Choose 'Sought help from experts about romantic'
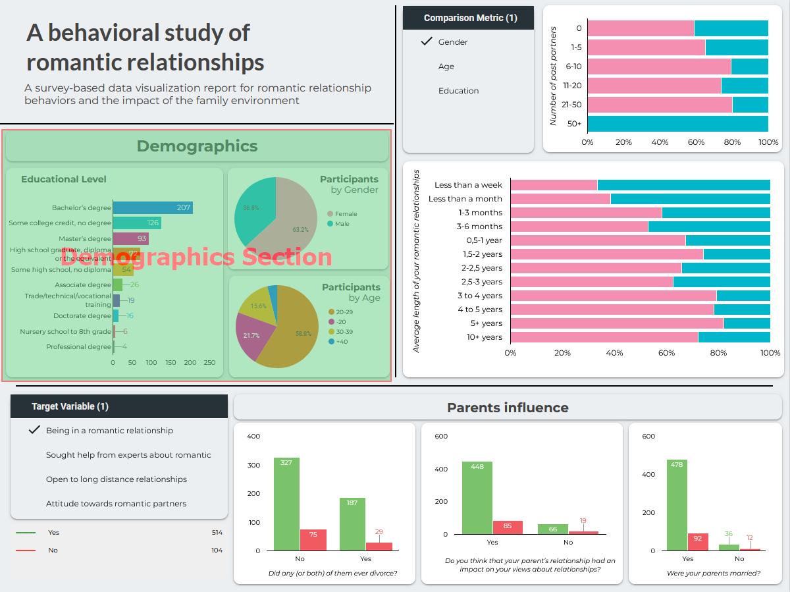The height and width of the screenshot is (592, 790). click(x=128, y=455)
